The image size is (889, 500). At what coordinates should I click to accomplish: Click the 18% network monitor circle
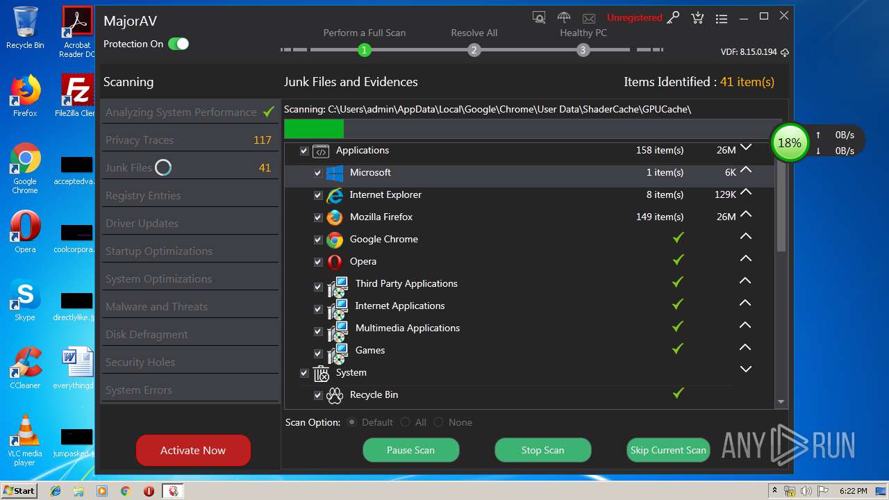click(x=790, y=142)
